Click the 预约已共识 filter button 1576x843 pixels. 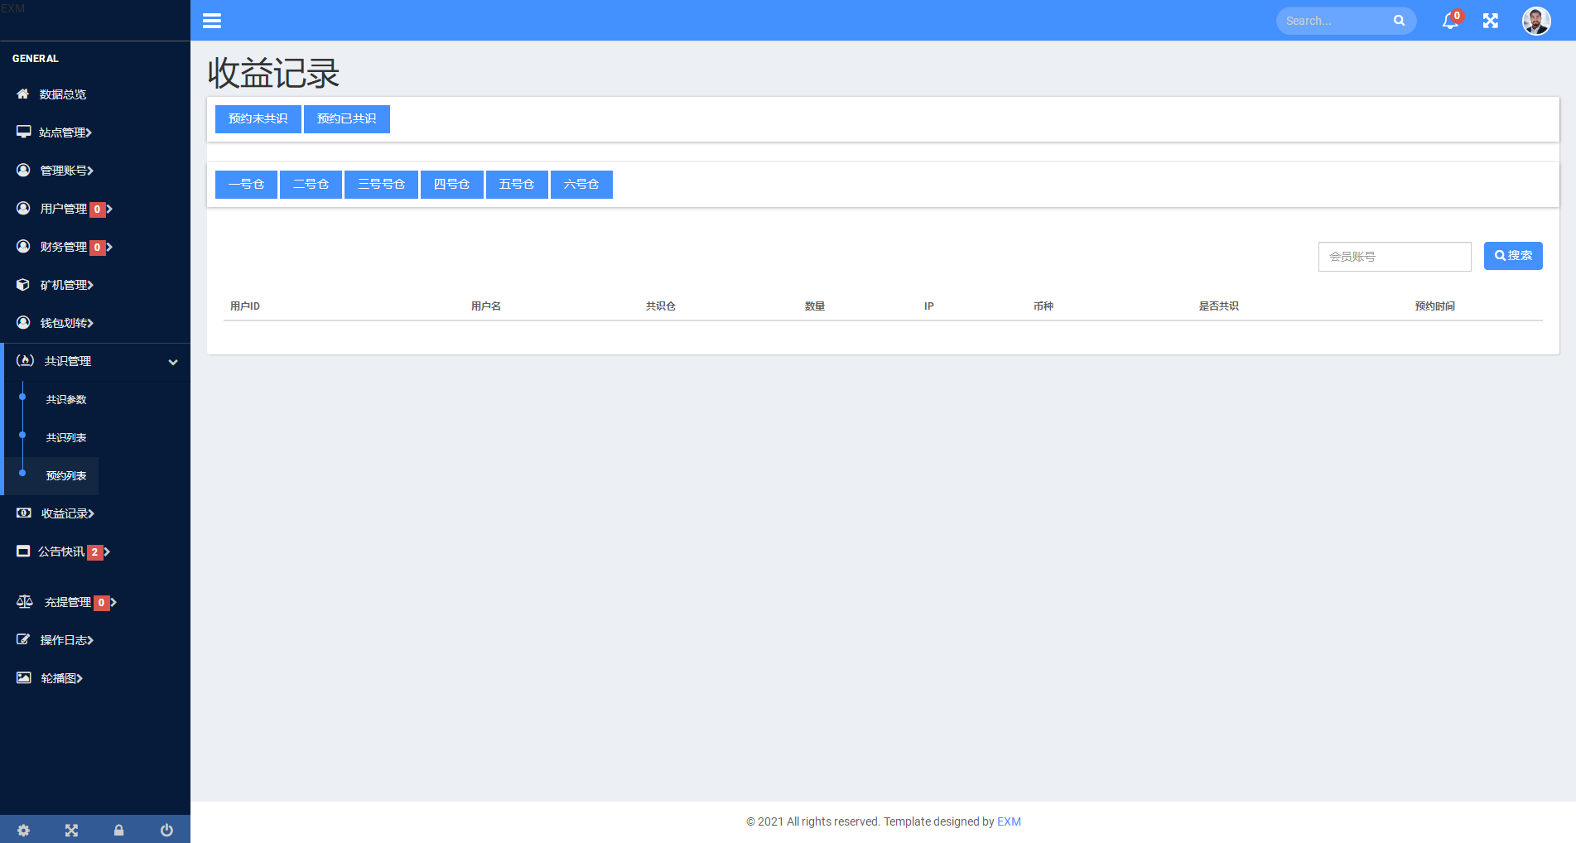point(347,119)
